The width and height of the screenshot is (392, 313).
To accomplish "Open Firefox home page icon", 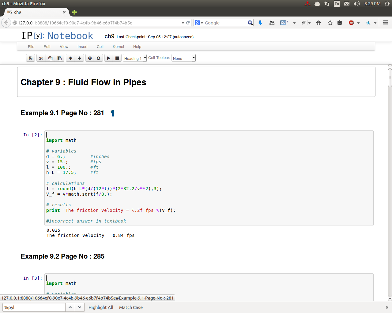I will pyautogui.click(x=318, y=23).
